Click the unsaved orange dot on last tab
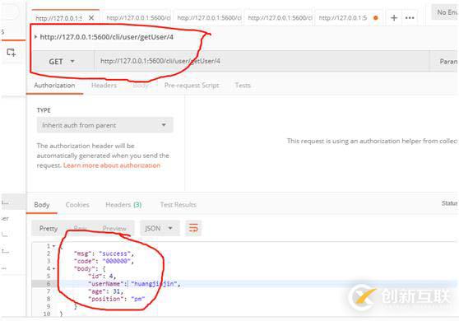This screenshot has height=321, width=459. click(x=376, y=18)
